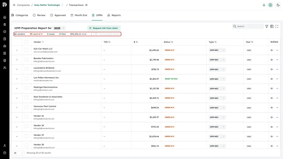Open more actions for Vendor 16
This screenshot has height=159, width=283.
[277, 117]
